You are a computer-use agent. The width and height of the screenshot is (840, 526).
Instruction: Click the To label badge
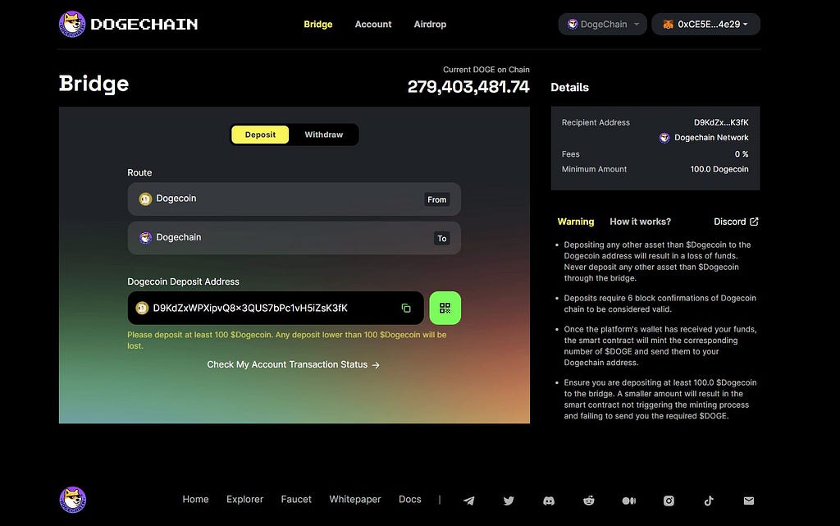441,238
